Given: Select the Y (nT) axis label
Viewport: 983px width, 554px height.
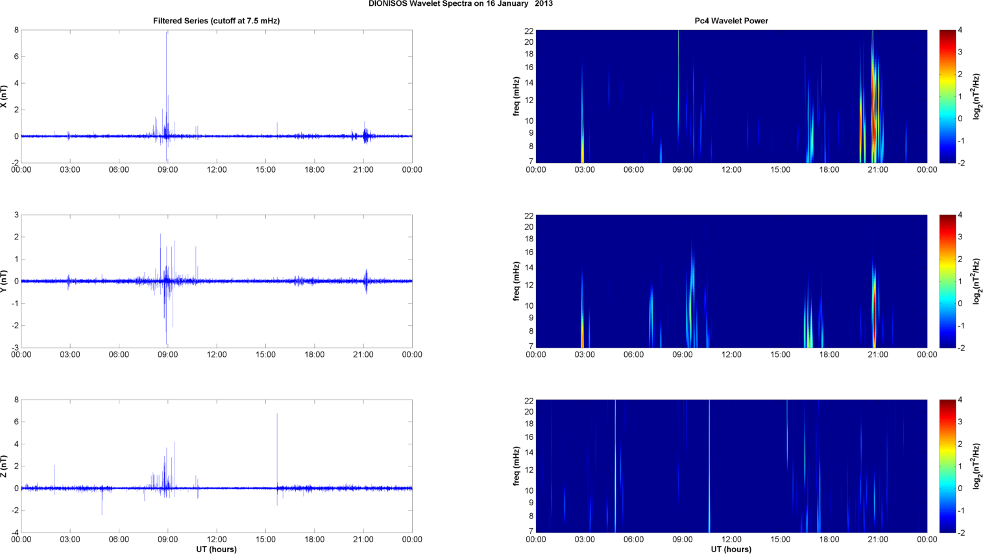Looking at the screenshot, I should point(5,282).
